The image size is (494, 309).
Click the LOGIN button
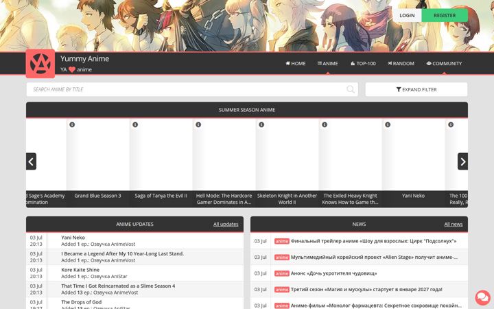point(407,15)
